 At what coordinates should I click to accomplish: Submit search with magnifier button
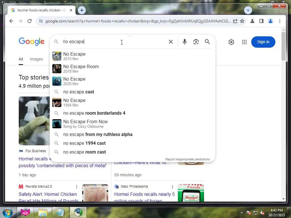pos(207,42)
